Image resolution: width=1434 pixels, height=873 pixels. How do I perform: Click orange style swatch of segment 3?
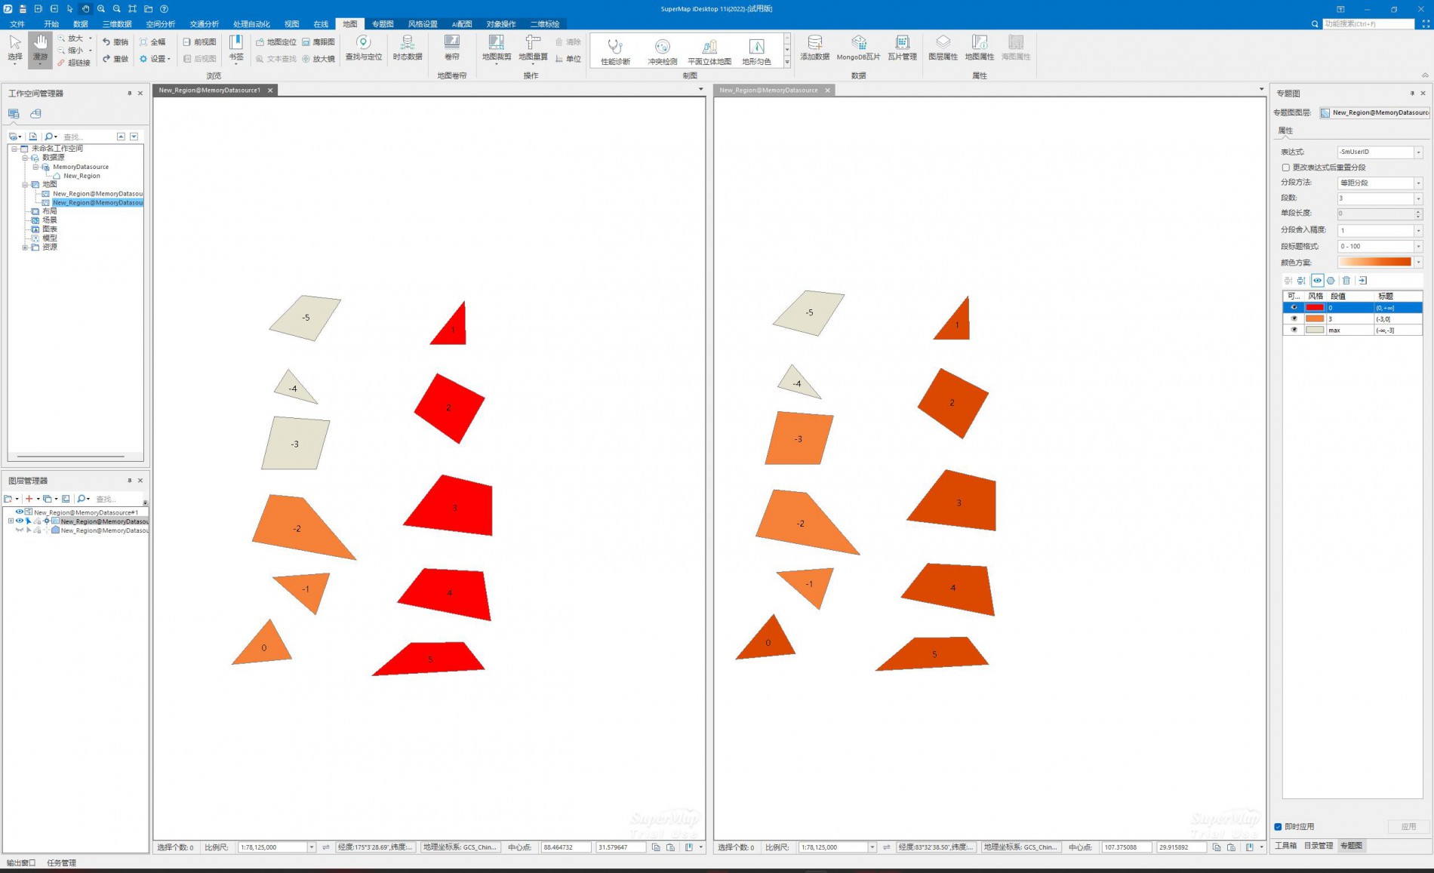coord(1315,318)
